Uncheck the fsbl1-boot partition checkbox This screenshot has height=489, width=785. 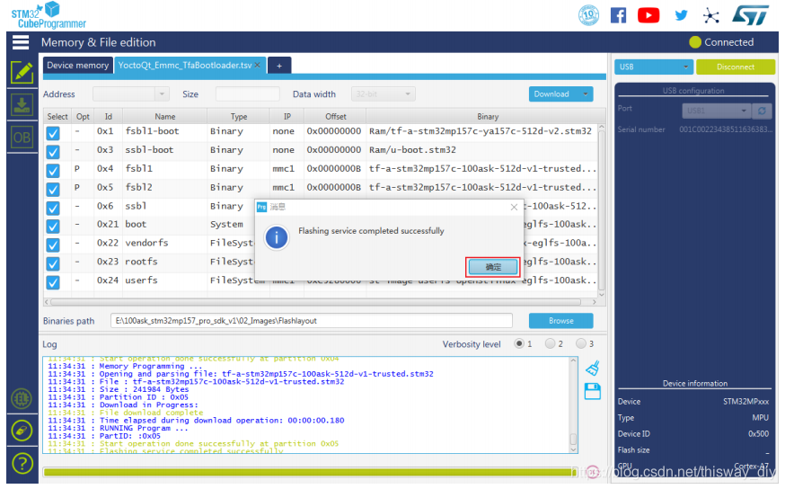click(53, 133)
